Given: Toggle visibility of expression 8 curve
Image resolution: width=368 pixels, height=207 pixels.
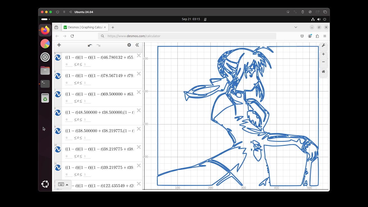Looking at the screenshot, I should pyautogui.click(x=58, y=113).
